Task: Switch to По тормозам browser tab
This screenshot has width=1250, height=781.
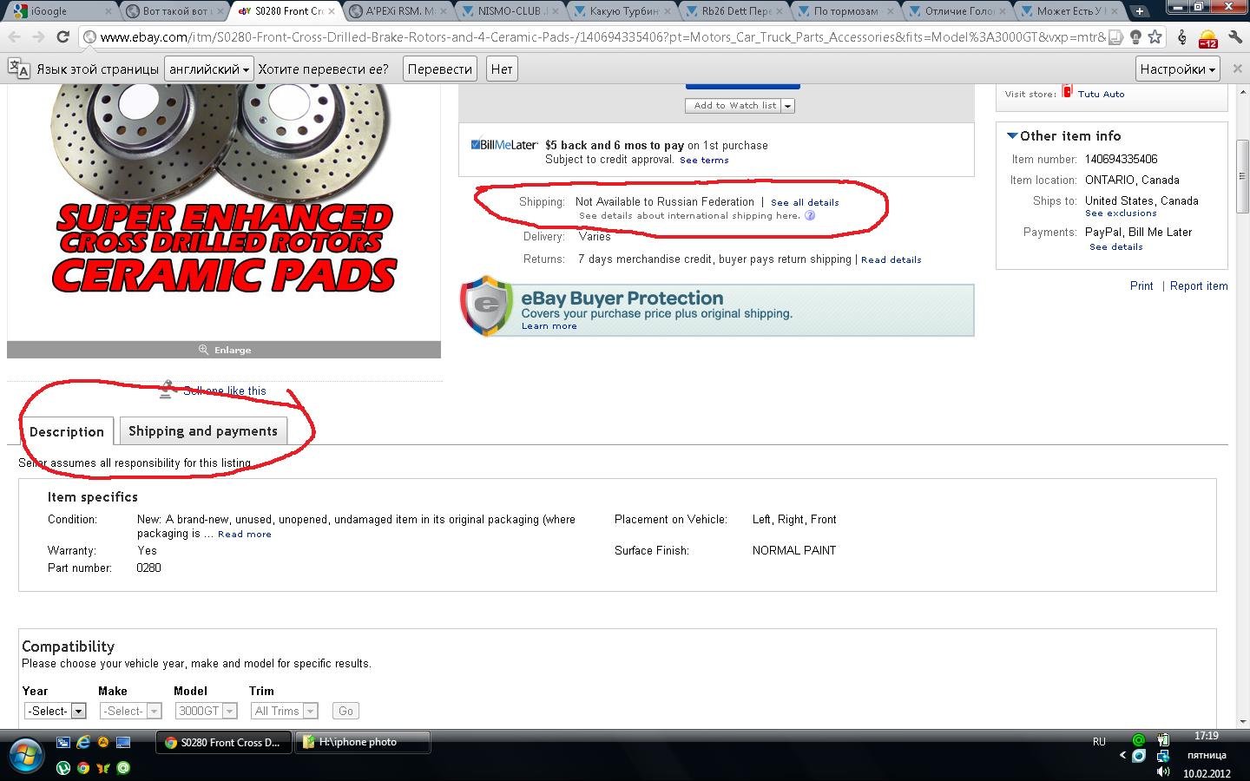Action: click(847, 11)
